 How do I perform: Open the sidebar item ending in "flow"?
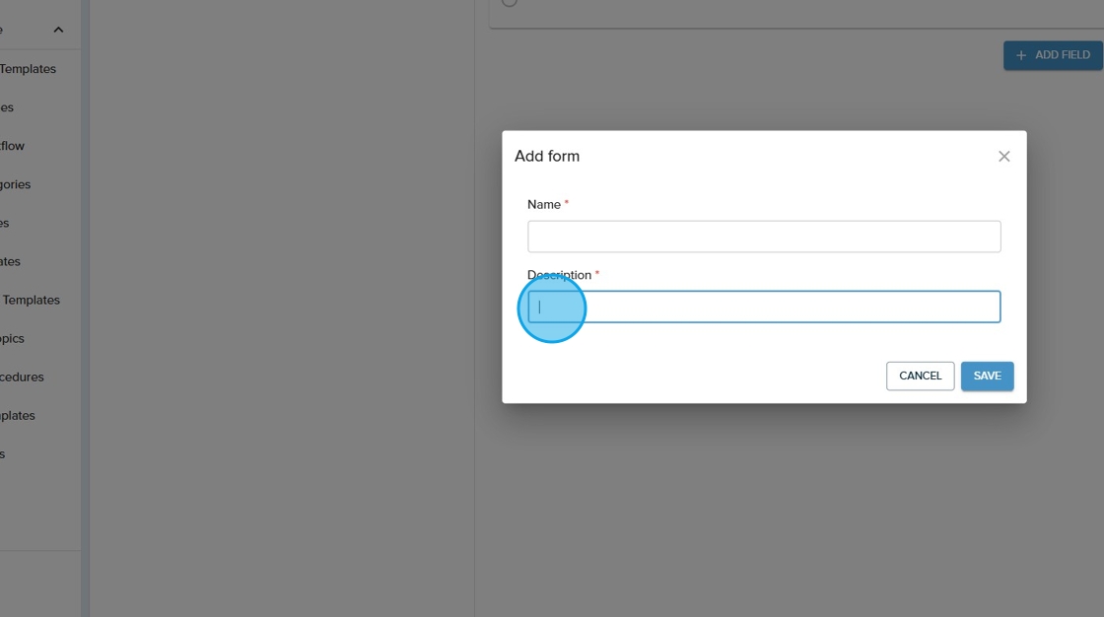coord(13,146)
